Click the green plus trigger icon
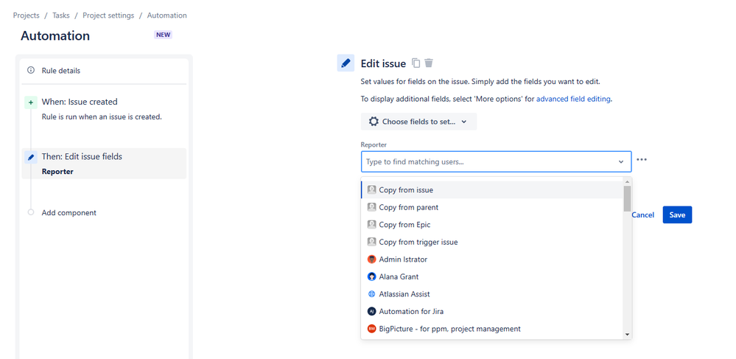736x359 pixels. [x=31, y=102]
